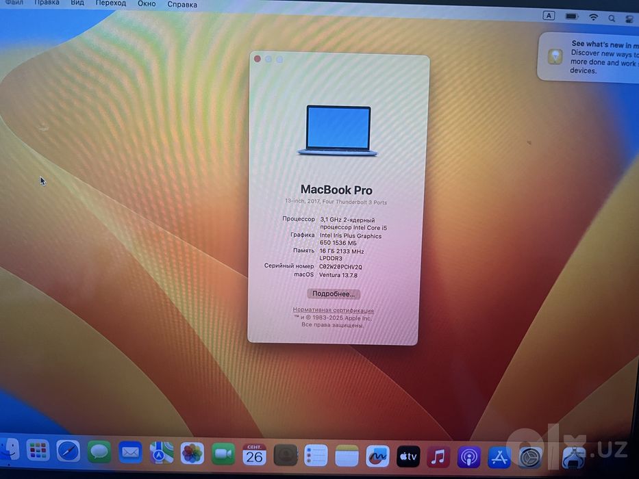Click the 'Ventura 13.7.8' macOS version

click(x=338, y=275)
